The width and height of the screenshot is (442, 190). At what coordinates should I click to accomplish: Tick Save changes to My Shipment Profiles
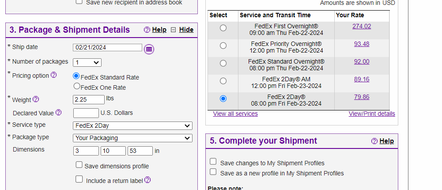coord(213,162)
